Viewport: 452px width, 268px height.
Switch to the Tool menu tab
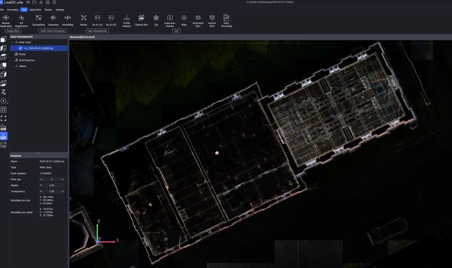pyautogui.click(x=24, y=10)
